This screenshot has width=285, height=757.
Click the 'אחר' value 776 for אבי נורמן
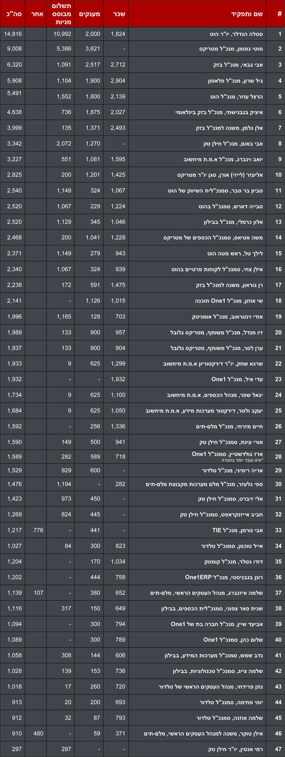click(38, 530)
